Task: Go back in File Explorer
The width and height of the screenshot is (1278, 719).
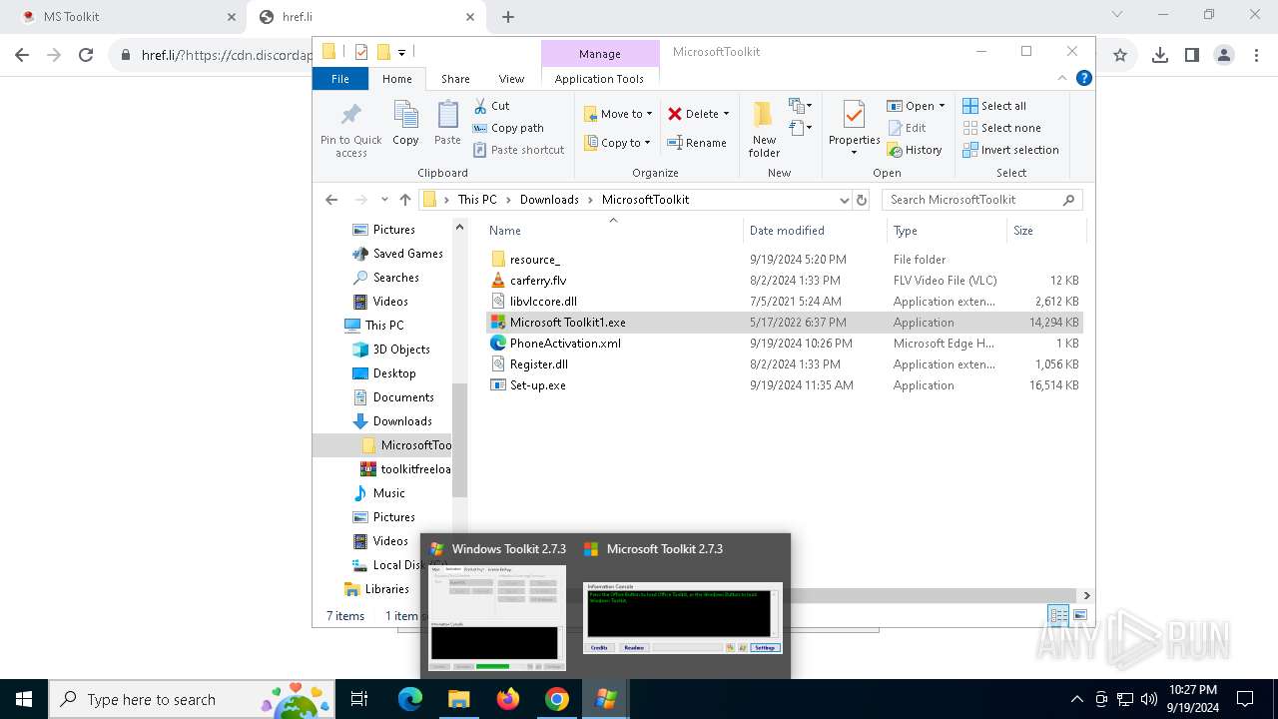Action: 331,200
